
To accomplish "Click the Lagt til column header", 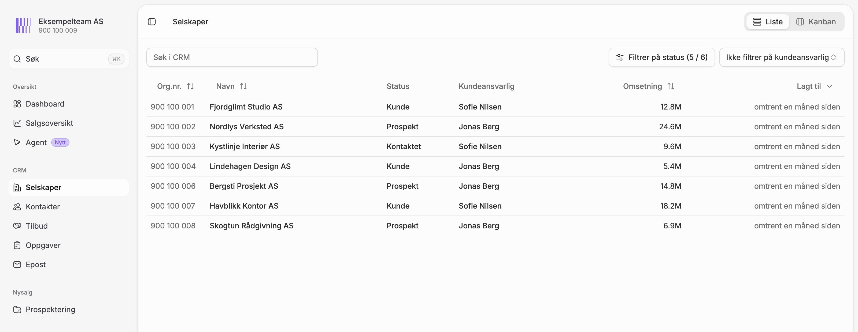I will 814,86.
